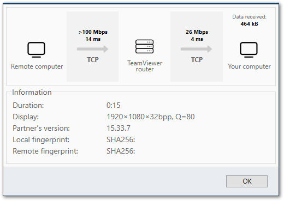Click the Remote computer monitor icon

click(36, 50)
